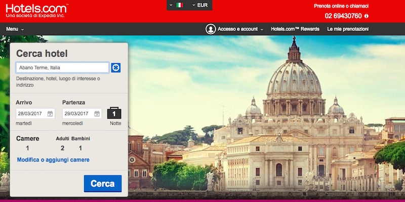The image size is (405, 202).
Task: Open the Partenza calendar icon
Action: [97, 114]
